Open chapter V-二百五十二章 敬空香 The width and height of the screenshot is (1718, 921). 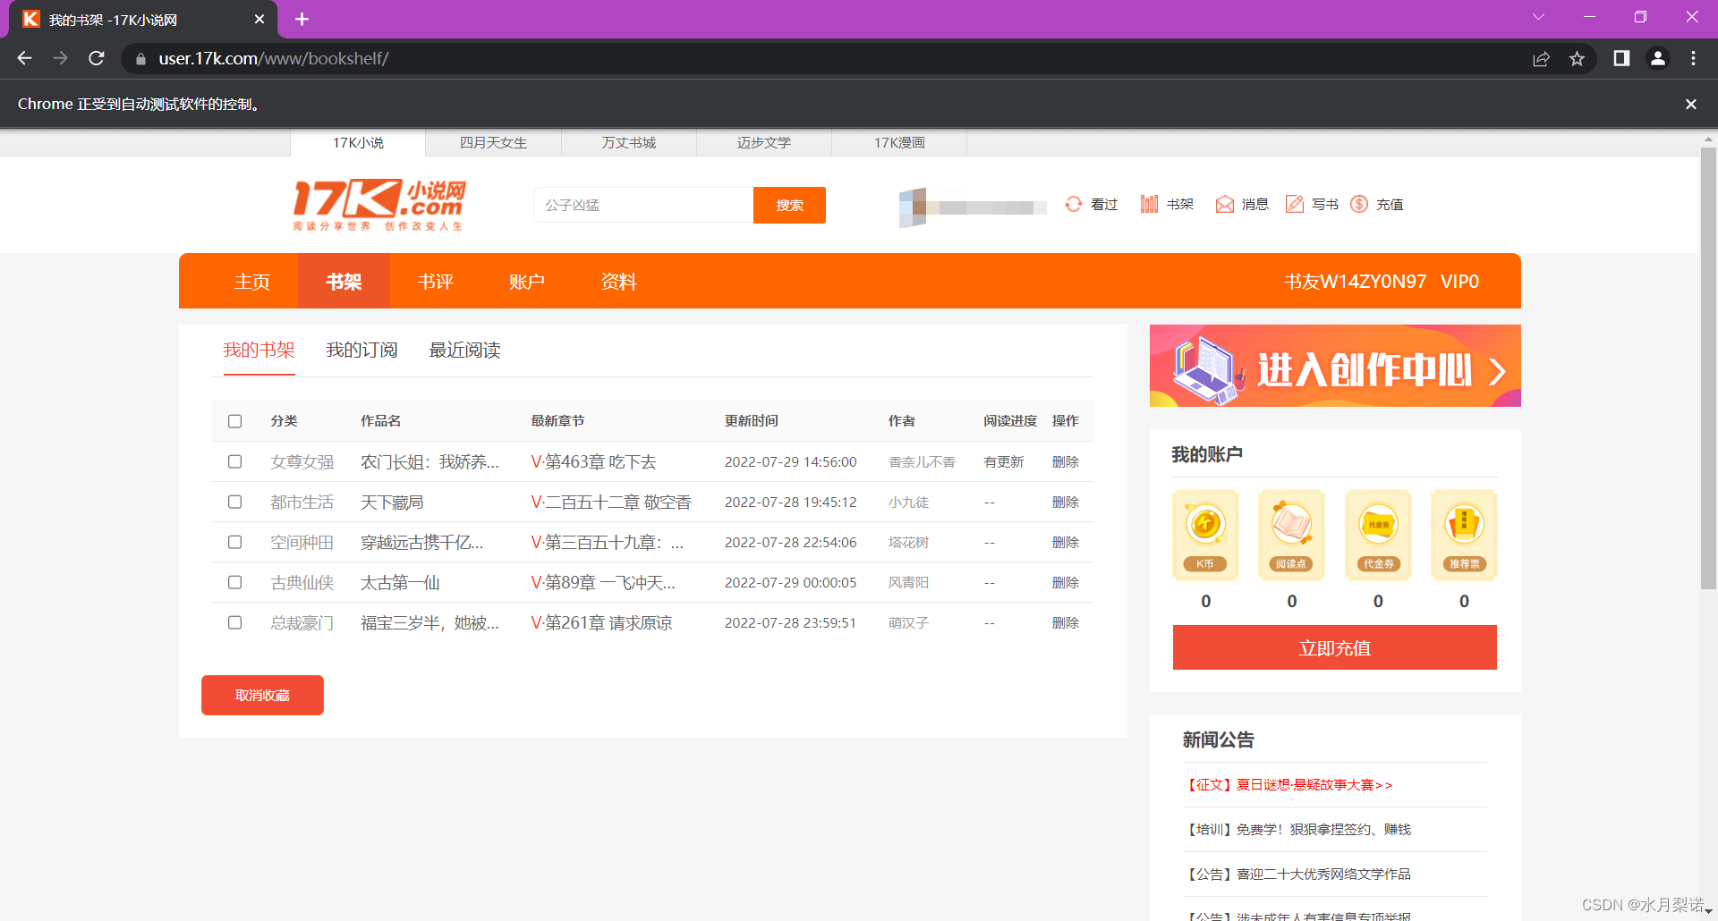click(x=611, y=502)
